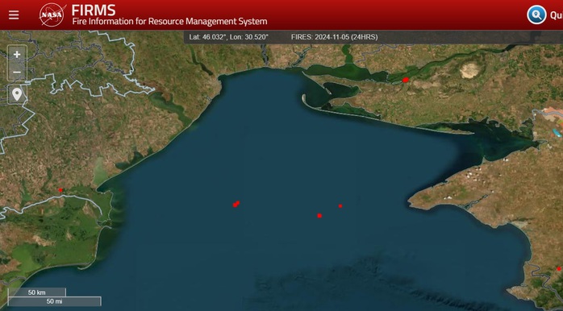
Task: Click the FIRES 2024-11-05 (24HRS) label
Action: [334, 37]
